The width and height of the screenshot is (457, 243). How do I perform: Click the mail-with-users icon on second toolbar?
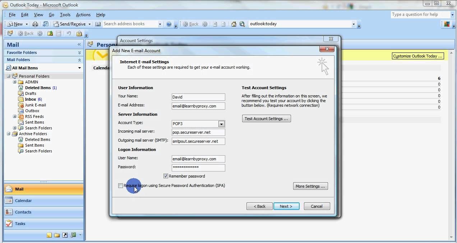coord(10,33)
